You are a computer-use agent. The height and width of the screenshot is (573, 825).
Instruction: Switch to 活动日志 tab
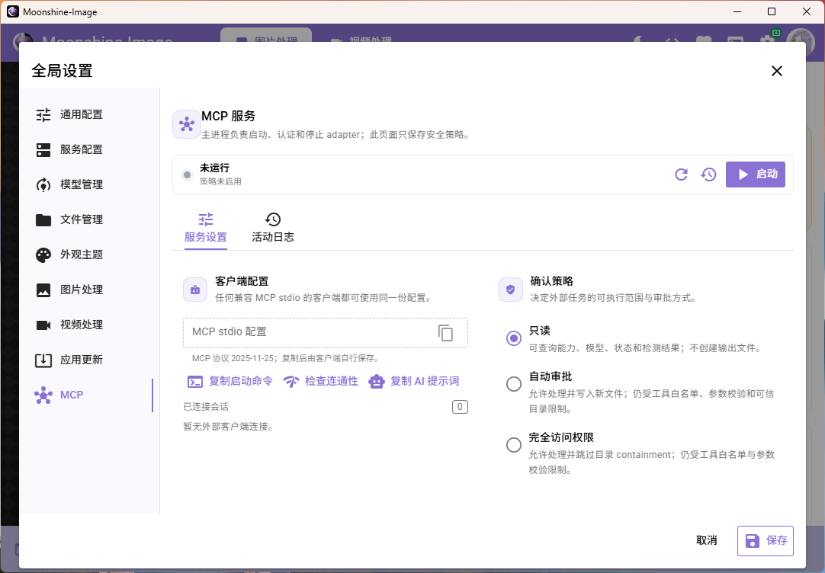[x=272, y=228]
